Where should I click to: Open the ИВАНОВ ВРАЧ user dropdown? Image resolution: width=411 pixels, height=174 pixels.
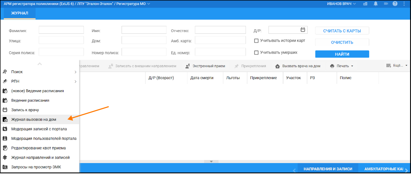[x=341, y=4]
